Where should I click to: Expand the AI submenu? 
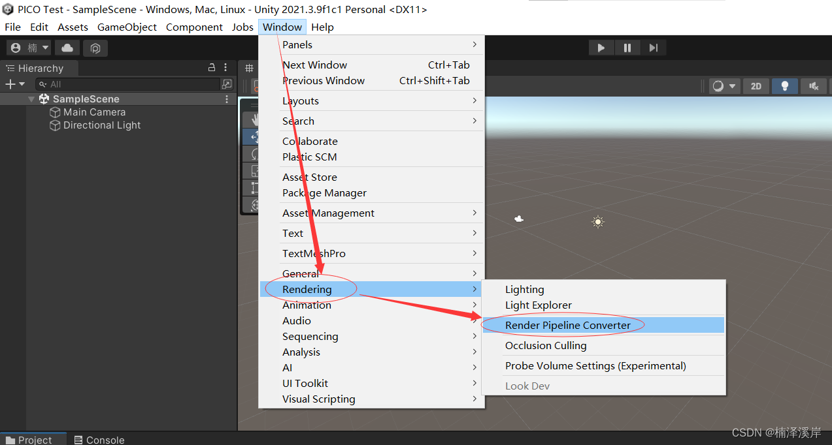[x=371, y=367]
